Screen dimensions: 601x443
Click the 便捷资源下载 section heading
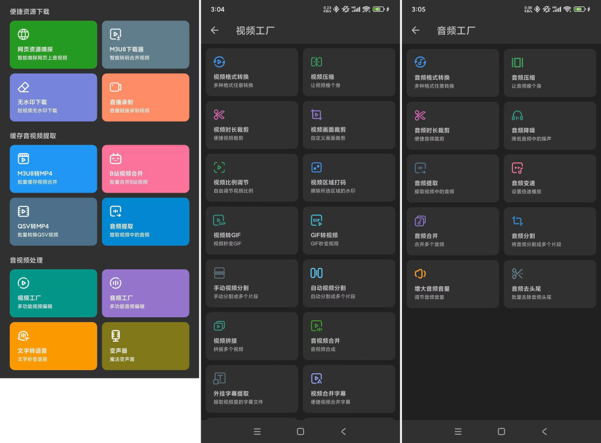coord(29,12)
